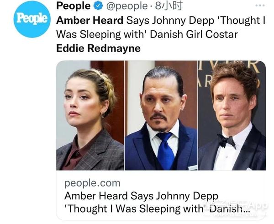The height and width of the screenshot is (224, 274).
Task: Click the blue verified badge
Action: pyautogui.click(x=98, y=6)
